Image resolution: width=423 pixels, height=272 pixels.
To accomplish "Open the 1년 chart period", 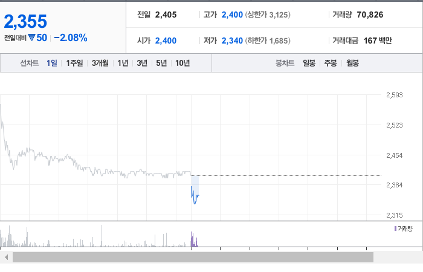I will coord(123,63).
